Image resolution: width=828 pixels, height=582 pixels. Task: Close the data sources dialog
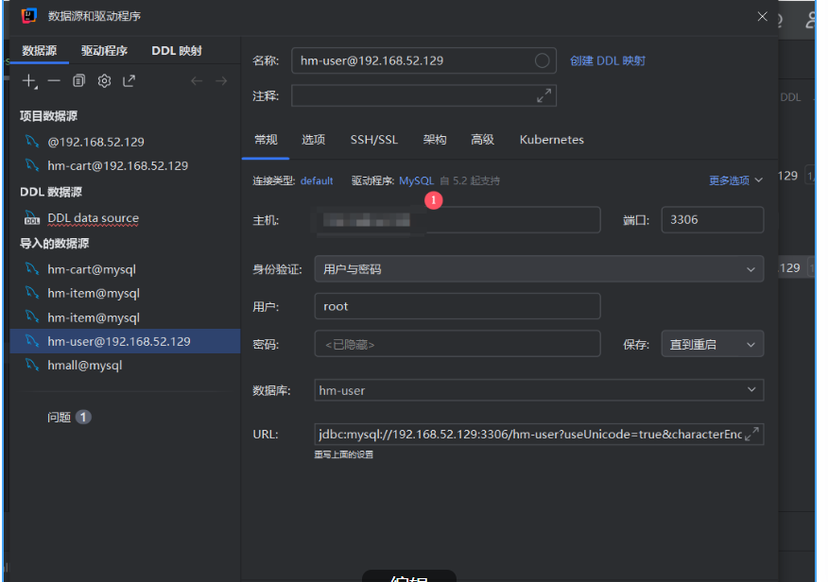click(x=762, y=16)
